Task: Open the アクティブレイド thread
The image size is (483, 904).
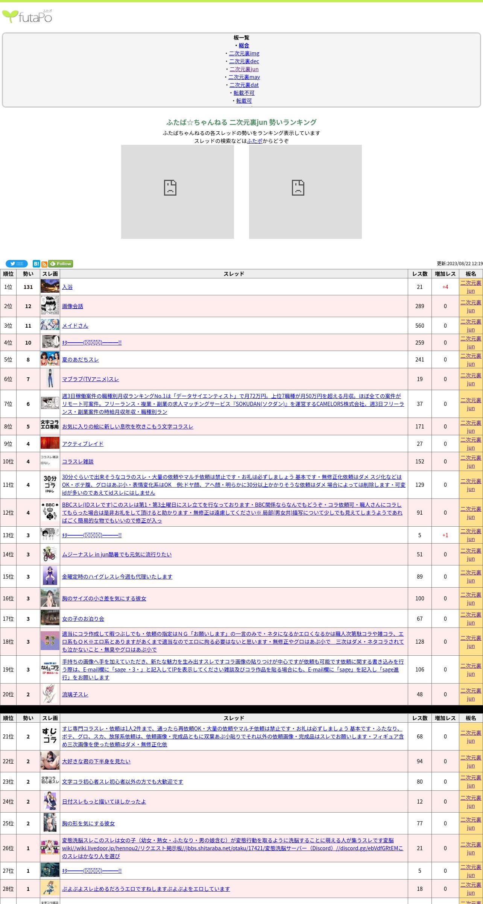Action: (83, 444)
